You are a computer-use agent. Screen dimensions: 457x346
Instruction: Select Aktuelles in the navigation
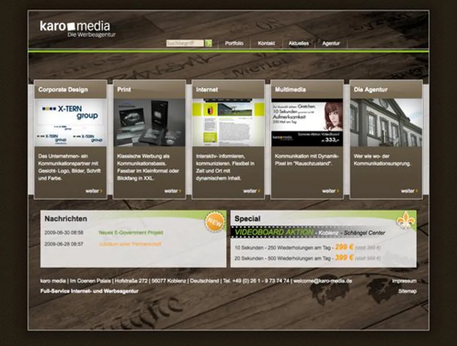click(x=299, y=43)
